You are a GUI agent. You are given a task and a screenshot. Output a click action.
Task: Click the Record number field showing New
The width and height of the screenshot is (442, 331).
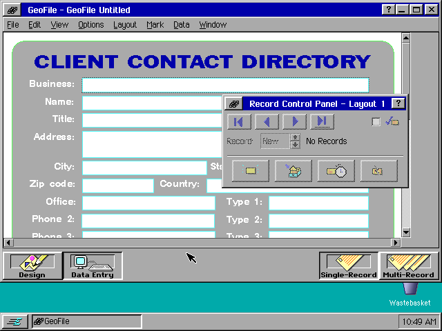(275, 141)
